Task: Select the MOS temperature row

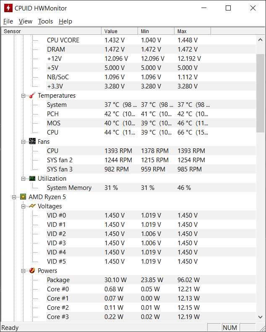Action: pyautogui.click(x=151, y=123)
